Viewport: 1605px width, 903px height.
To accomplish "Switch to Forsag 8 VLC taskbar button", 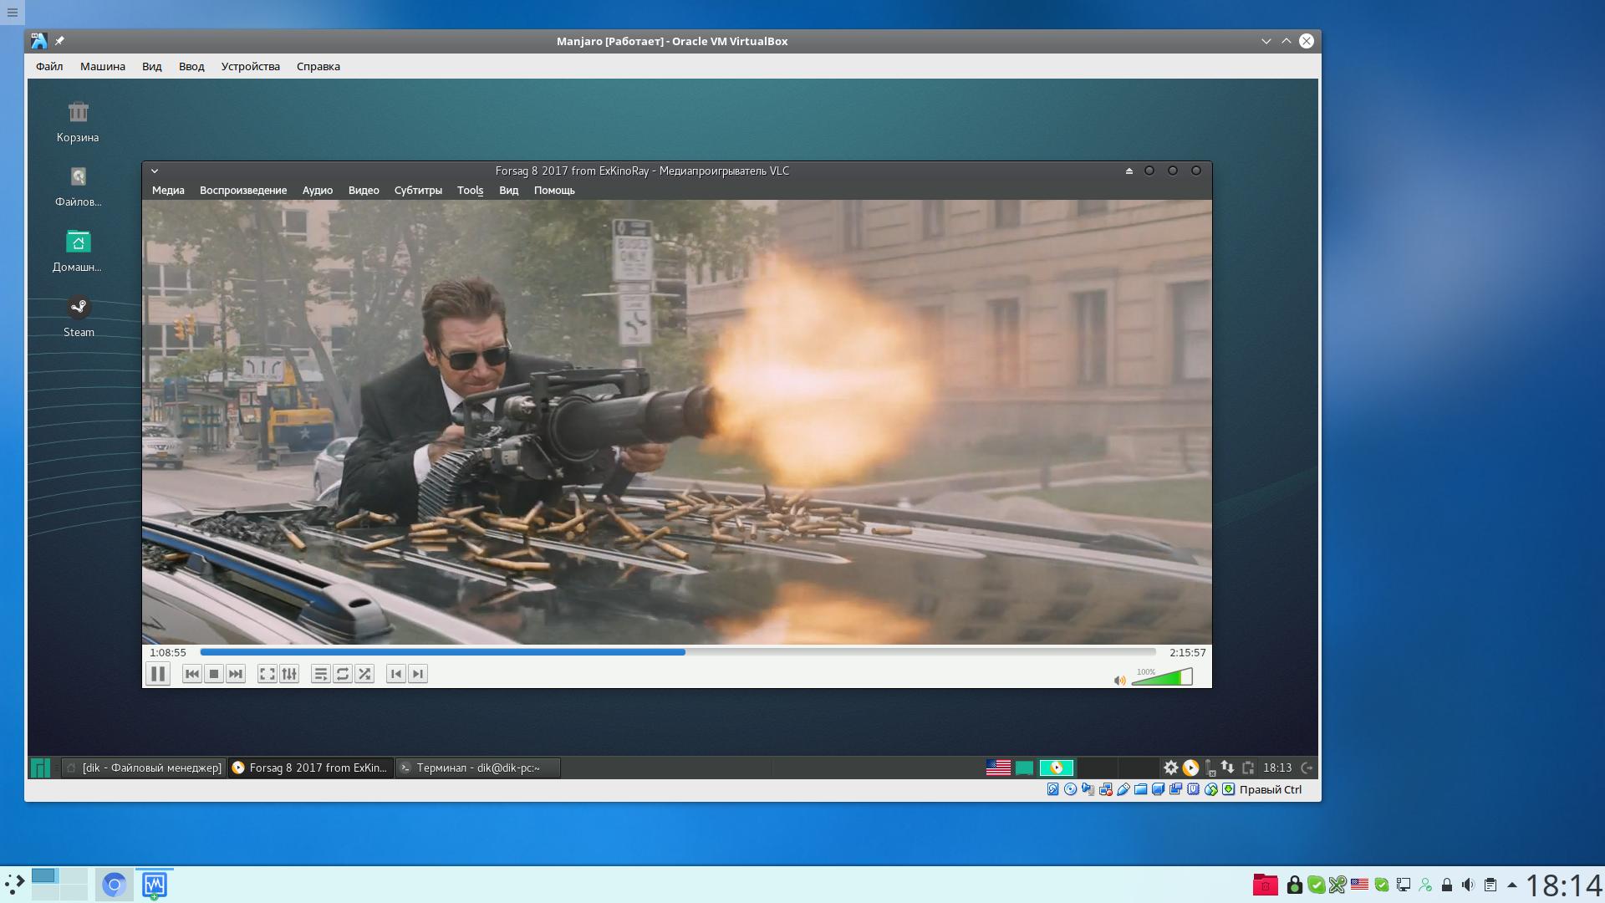I will click(310, 768).
